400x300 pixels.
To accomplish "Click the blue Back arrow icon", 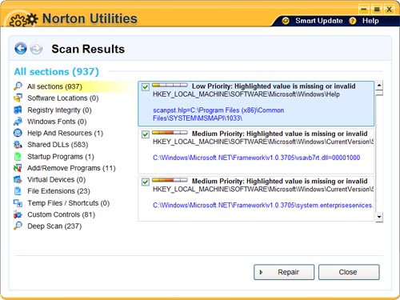I will (x=21, y=49).
